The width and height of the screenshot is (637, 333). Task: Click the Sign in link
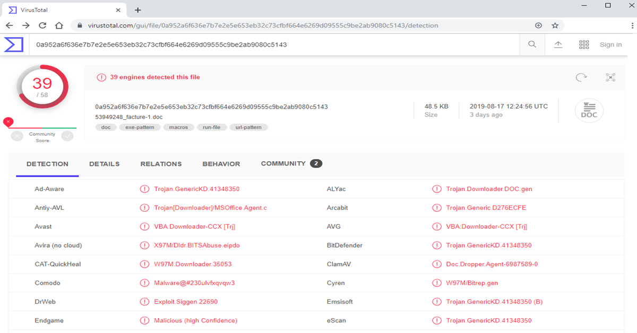pos(610,45)
